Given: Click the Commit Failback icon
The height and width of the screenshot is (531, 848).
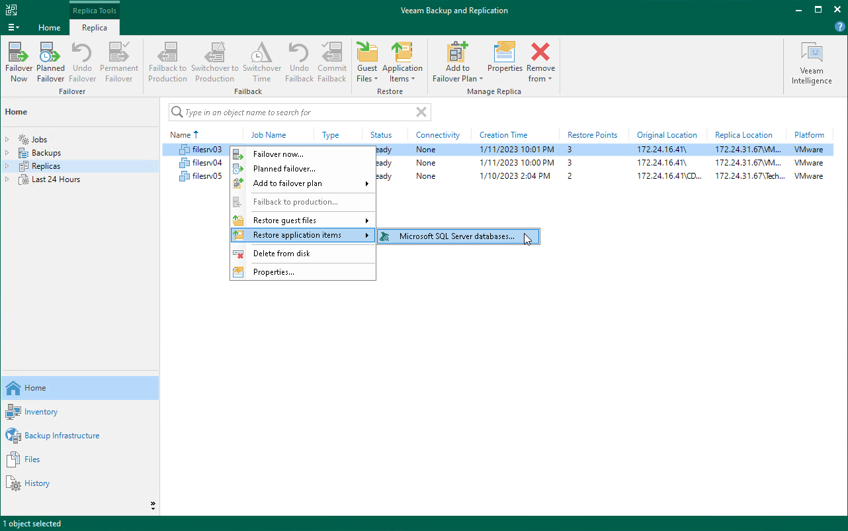Looking at the screenshot, I should [331, 60].
